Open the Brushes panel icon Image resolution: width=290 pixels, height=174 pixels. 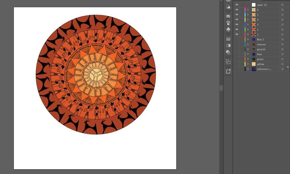[x=228, y=23]
